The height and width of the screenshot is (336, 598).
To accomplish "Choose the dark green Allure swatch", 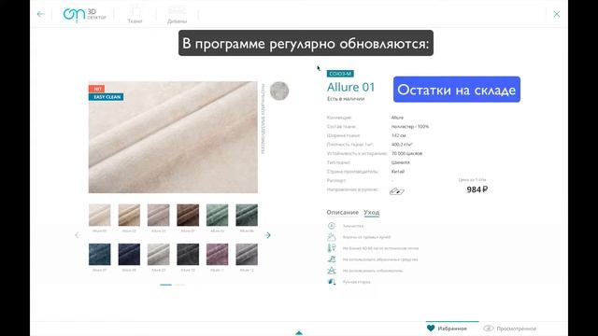I will 247,215.
